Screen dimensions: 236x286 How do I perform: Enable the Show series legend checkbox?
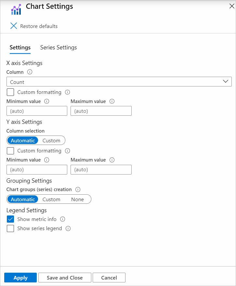click(x=11, y=228)
